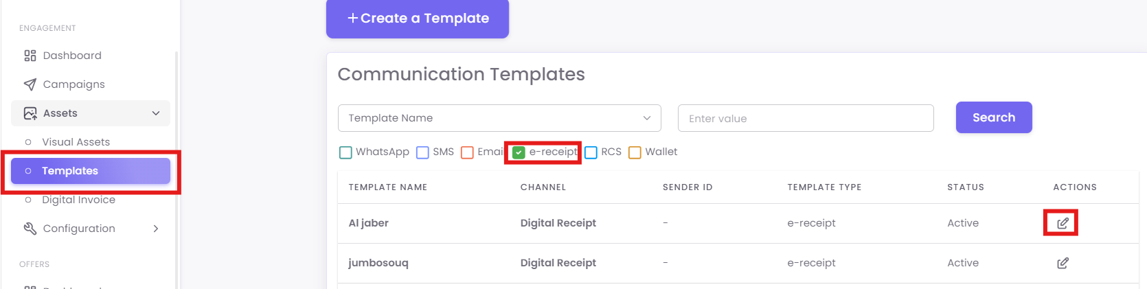
Task: Click the Create a Template button
Action: [x=418, y=19]
